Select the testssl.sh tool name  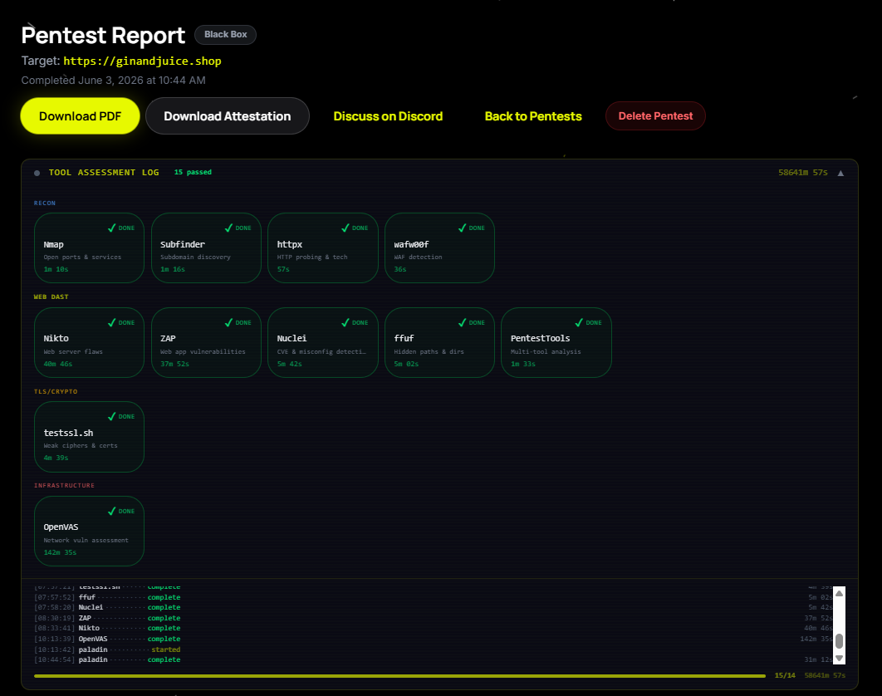point(69,433)
